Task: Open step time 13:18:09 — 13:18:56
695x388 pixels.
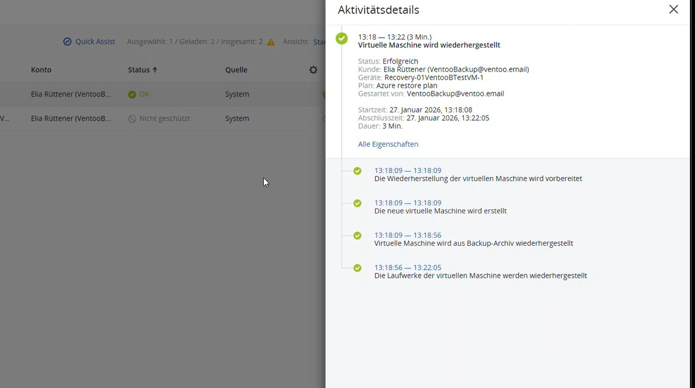Action: pos(408,235)
